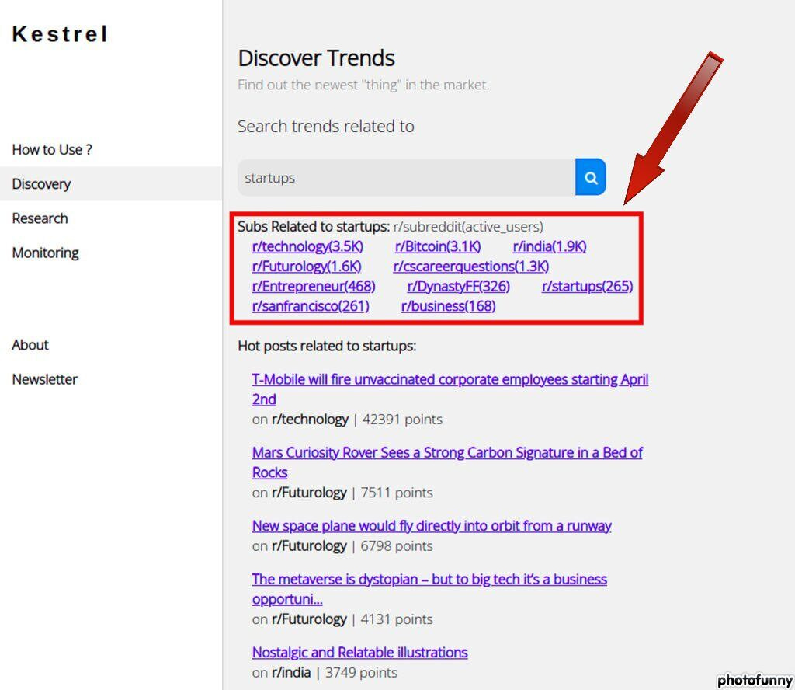Open the r/sanfrancisco(261) subreddit link
Viewport: 795px width, 690px height.
(311, 306)
